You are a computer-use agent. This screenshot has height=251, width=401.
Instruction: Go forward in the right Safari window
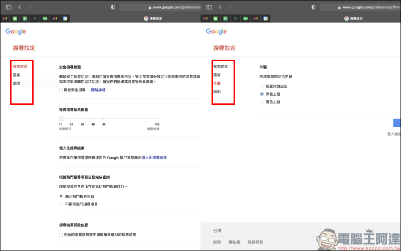pyautogui.click(x=230, y=7)
